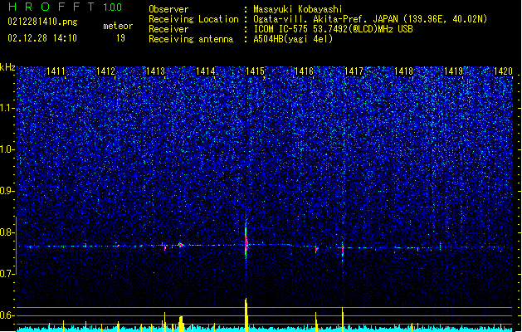The image size is (522, 332).
Task: Click the 1417 time marker label
Action: click(x=354, y=71)
